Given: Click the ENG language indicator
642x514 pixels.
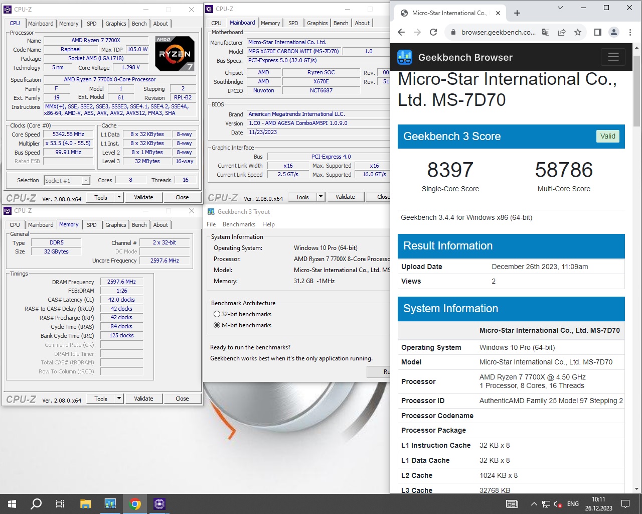Looking at the screenshot, I should [x=573, y=504].
